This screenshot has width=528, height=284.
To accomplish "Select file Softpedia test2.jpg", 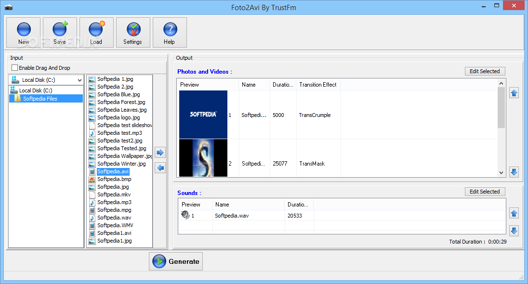I will tap(120, 141).
